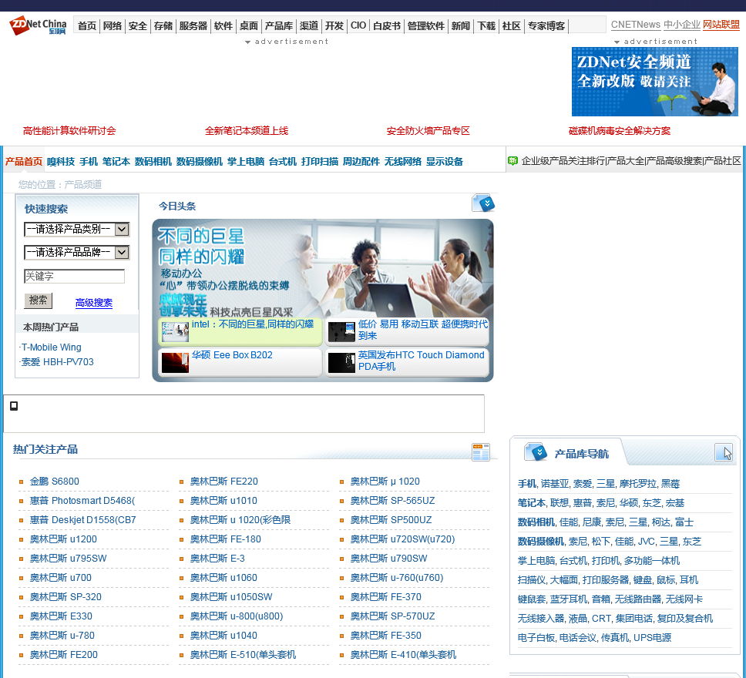Image resolution: width=746 pixels, height=678 pixels.
Task: Open 服务器 in the top navigation
Action: pos(193,25)
